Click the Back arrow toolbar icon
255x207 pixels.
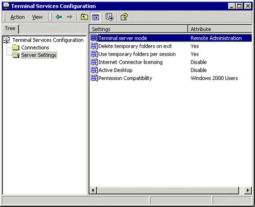coord(59,17)
